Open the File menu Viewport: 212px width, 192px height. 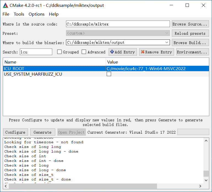point(6,14)
